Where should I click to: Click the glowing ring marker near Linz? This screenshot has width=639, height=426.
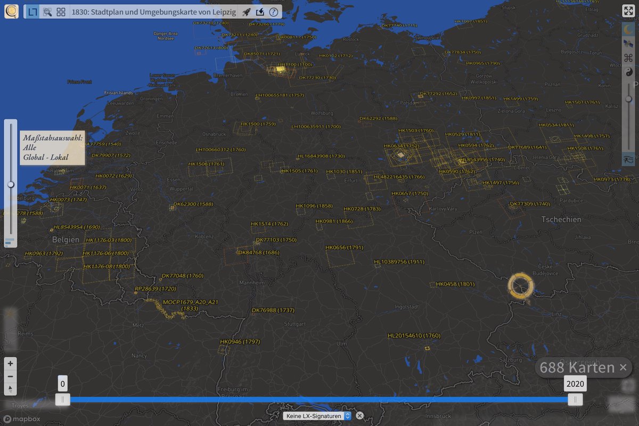pos(521,286)
